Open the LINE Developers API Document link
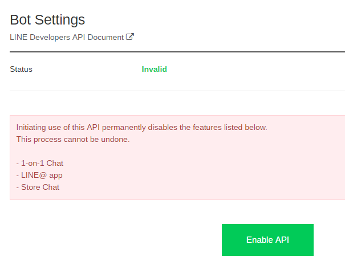 tap(67, 37)
